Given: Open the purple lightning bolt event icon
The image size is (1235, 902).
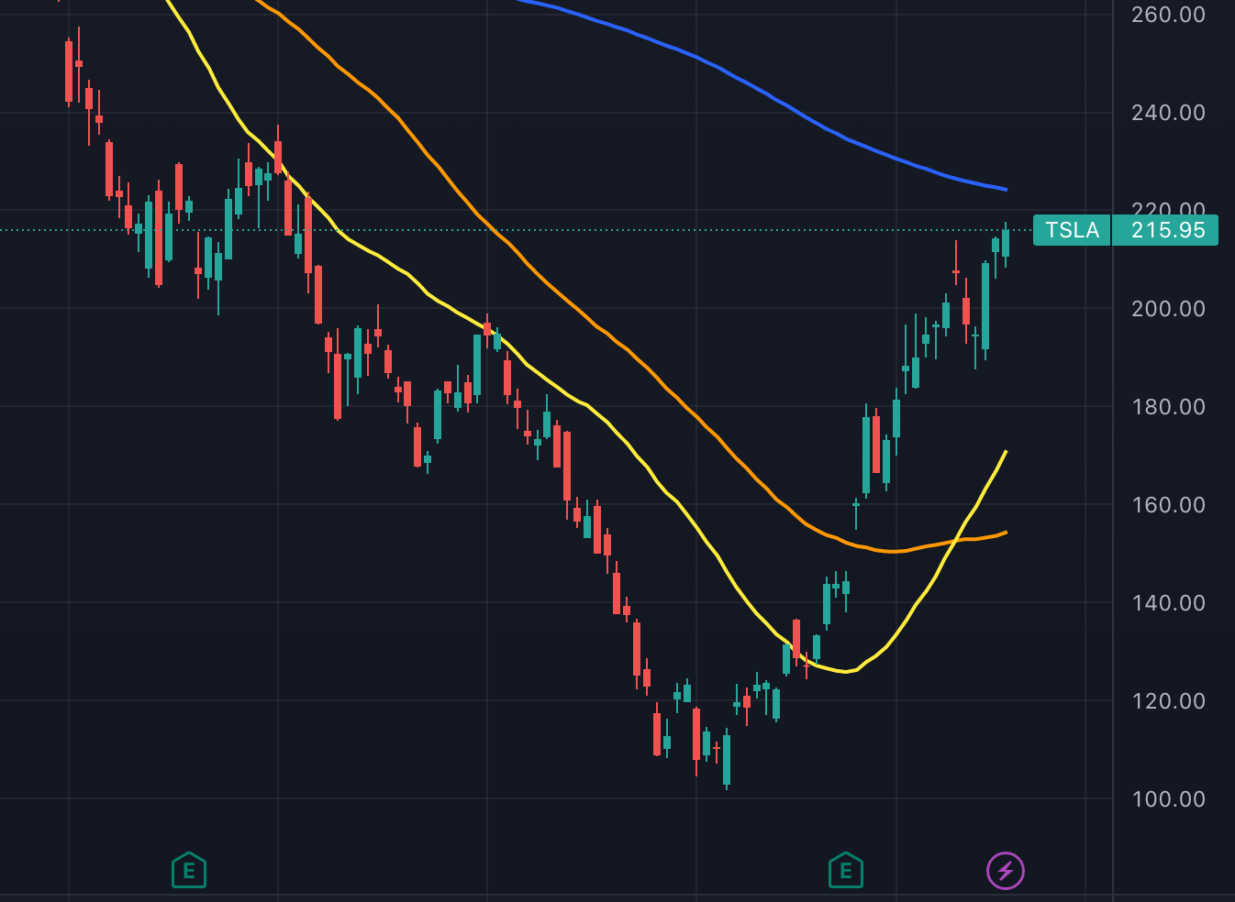Looking at the screenshot, I should pyautogui.click(x=1005, y=870).
